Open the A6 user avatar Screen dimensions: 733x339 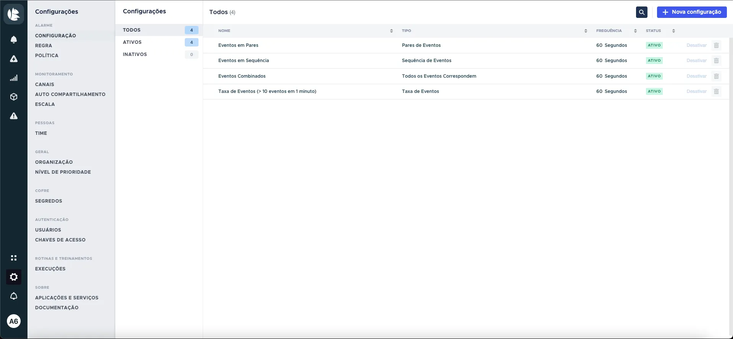pyautogui.click(x=14, y=321)
